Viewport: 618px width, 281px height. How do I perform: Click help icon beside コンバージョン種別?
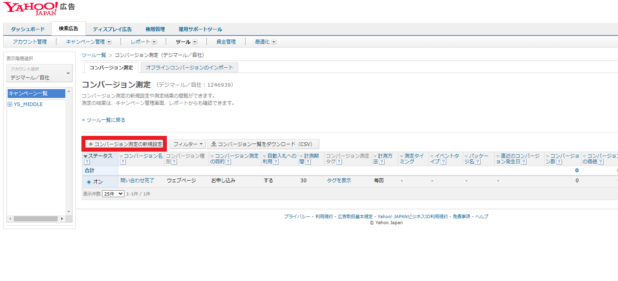(175, 162)
